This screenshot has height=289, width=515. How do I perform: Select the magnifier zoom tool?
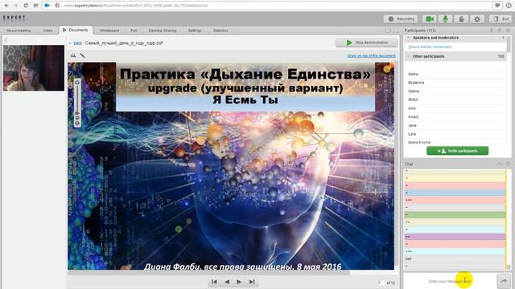[73, 55]
